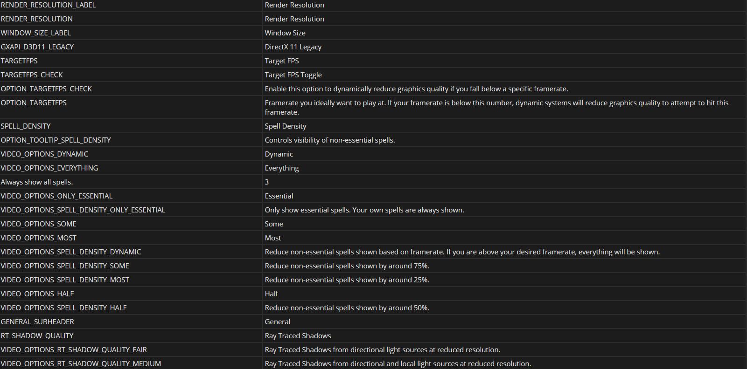747x369 pixels.
Task: Select the "Everything" value cell
Action: pyautogui.click(x=282, y=168)
